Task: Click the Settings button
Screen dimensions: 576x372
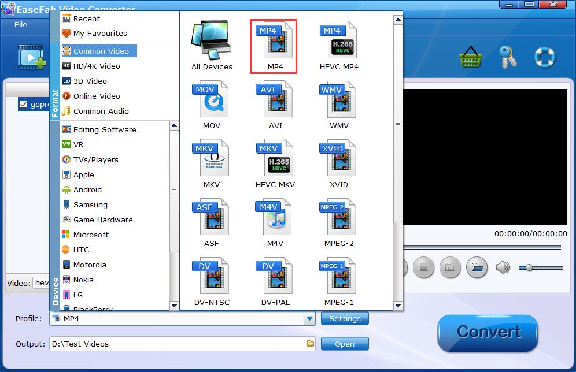Action: pyautogui.click(x=345, y=318)
